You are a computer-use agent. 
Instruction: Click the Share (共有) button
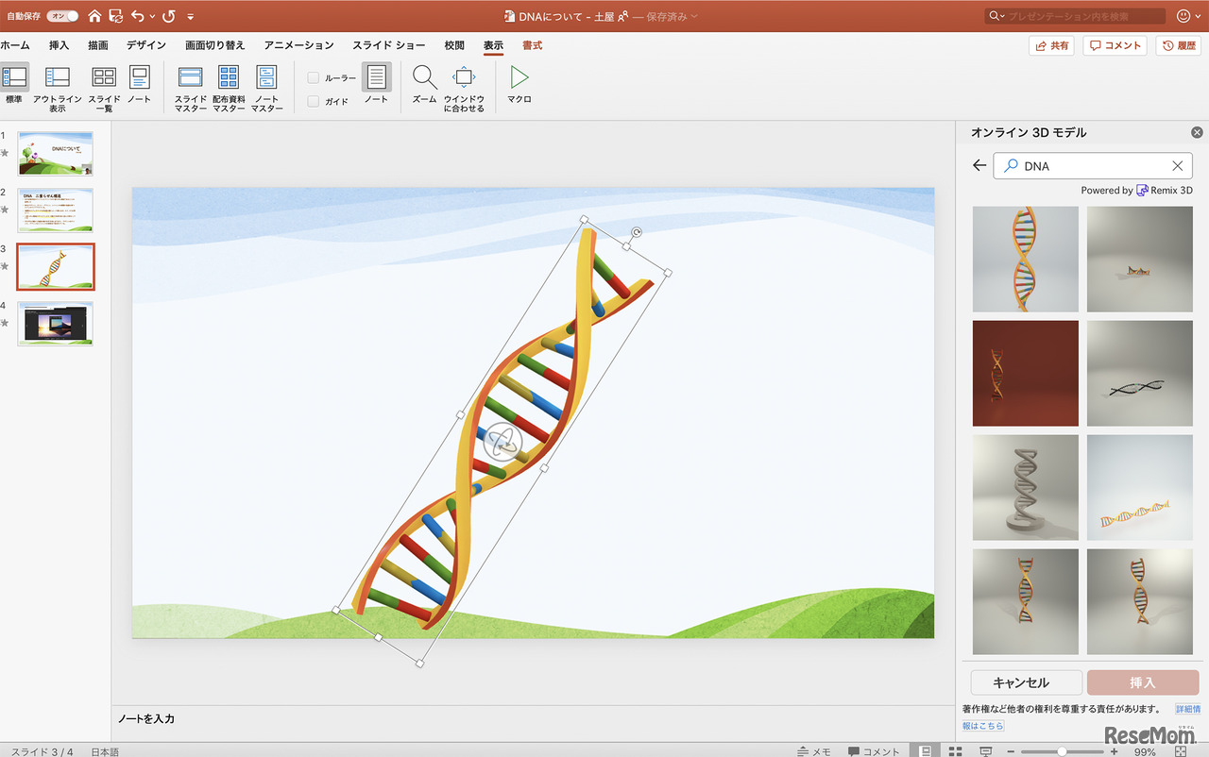[x=1051, y=45]
